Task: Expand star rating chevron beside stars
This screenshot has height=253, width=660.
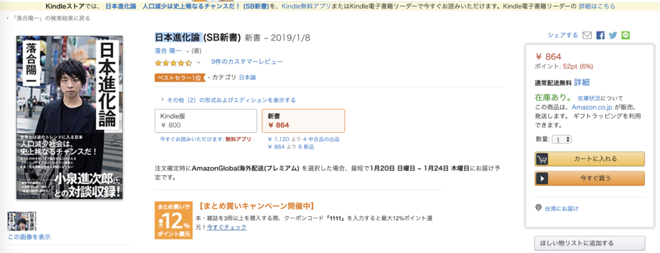Action: click(199, 64)
